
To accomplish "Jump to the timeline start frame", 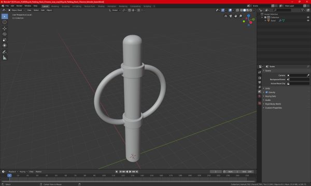I will 120,172.
